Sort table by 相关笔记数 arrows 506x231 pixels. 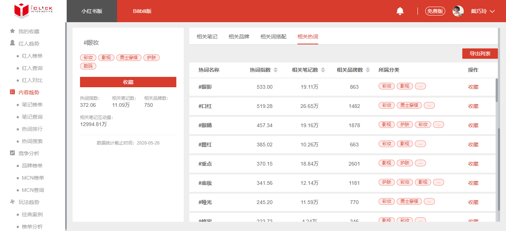(323, 70)
